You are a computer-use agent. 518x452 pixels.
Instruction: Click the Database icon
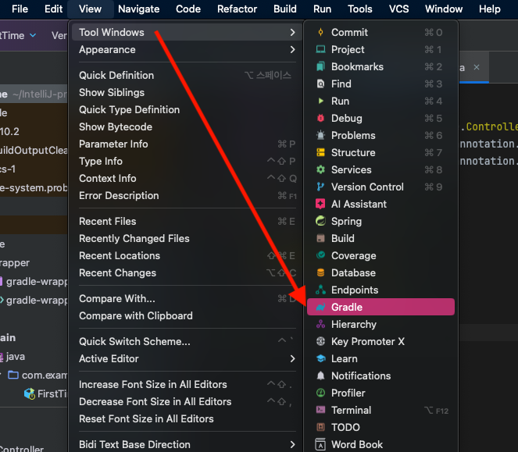click(x=320, y=272)
